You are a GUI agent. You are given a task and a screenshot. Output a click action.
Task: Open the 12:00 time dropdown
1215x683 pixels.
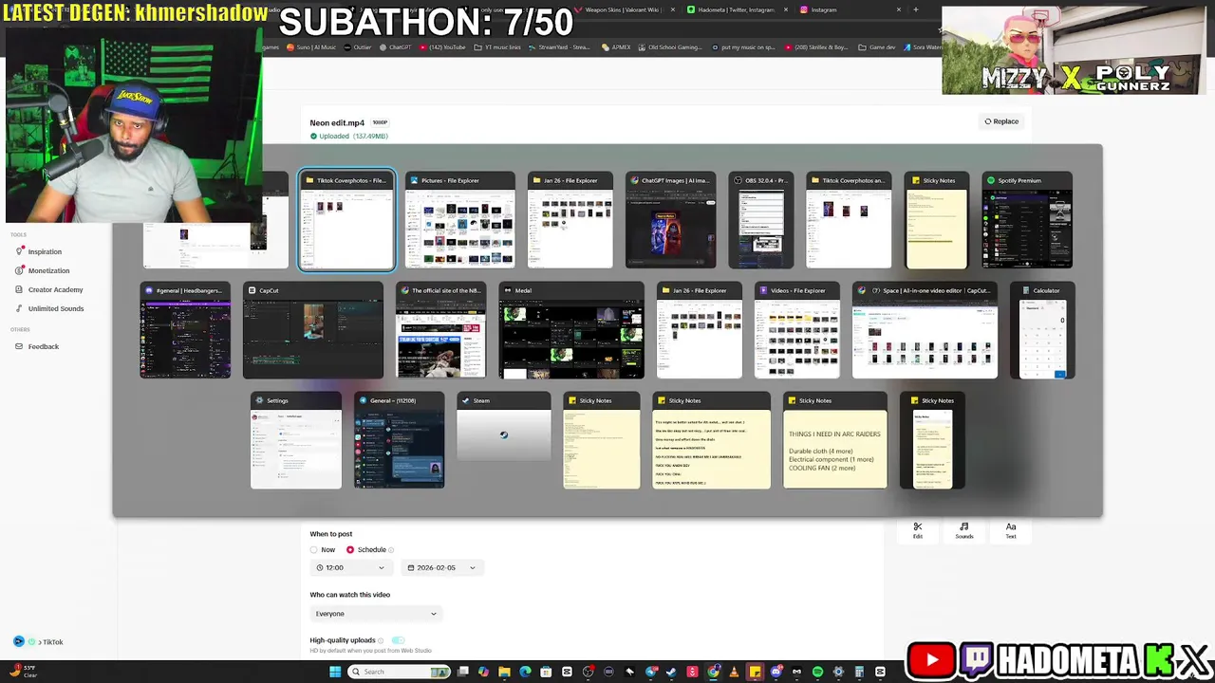click(350, 567)
